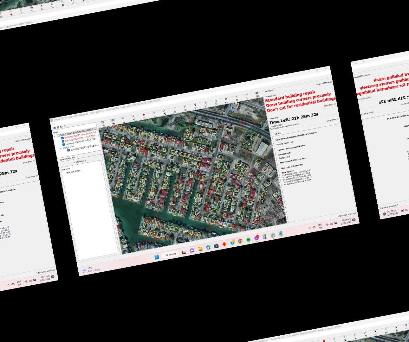Open the Microsoft Store taskbar icon

pos(216,246)
